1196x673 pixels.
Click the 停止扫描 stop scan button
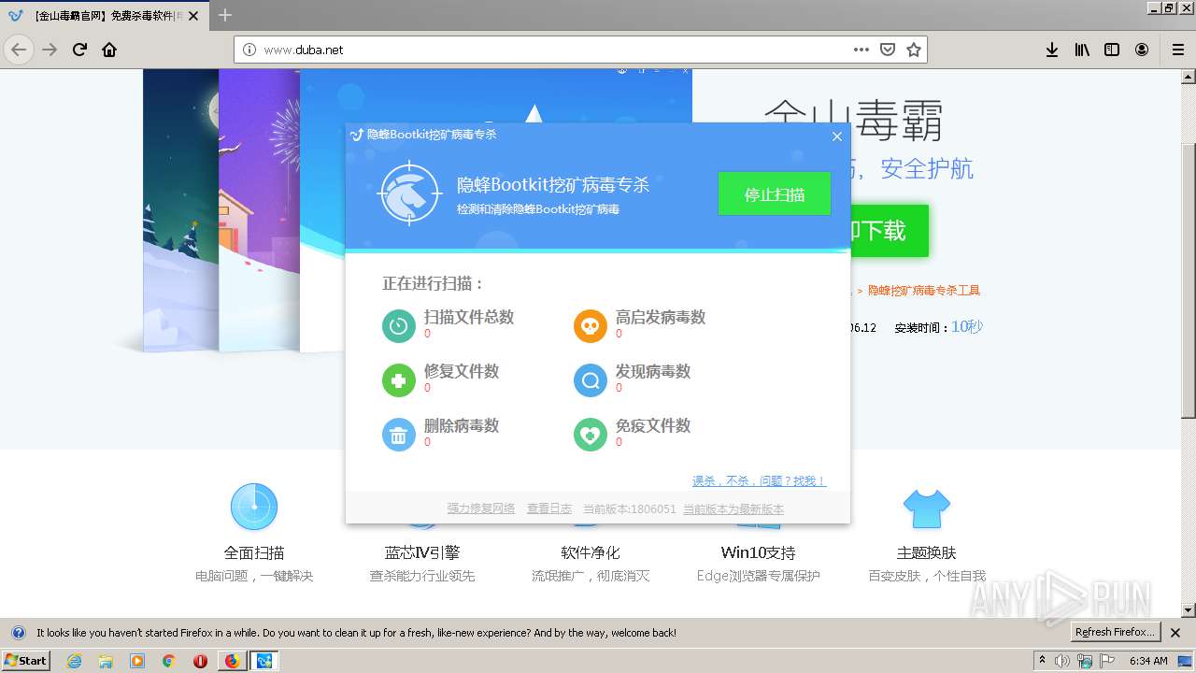coord(774,193)
